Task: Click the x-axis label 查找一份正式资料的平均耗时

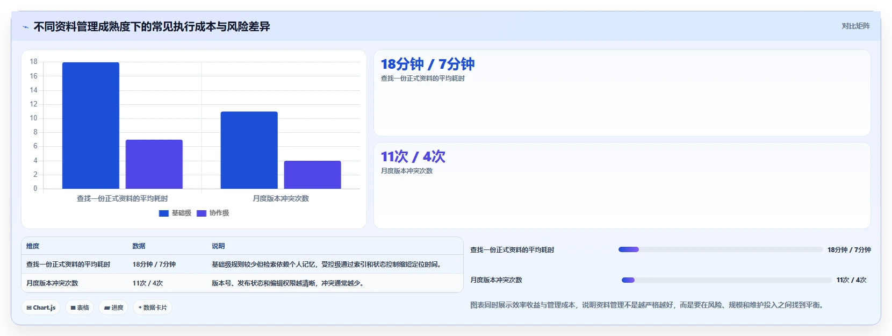Action: click(x=123, y=198)
